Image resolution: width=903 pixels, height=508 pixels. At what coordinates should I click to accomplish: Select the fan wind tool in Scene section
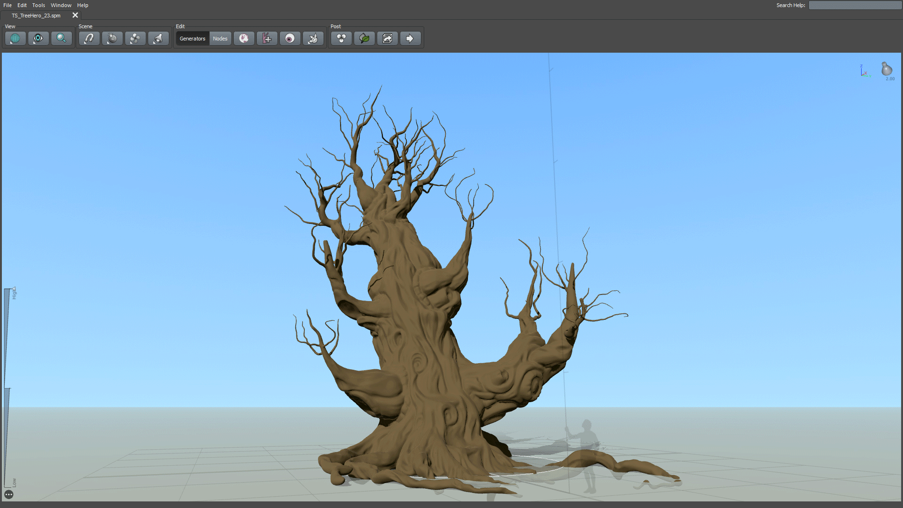click(x=135, y=38)
